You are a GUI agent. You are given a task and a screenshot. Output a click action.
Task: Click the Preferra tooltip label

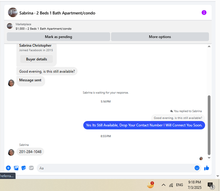(7, 176)
